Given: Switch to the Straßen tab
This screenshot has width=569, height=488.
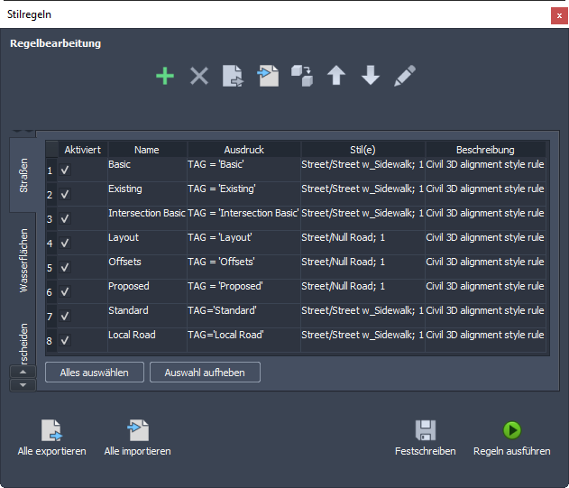Looking at the screenshot, I should (23, 175).
